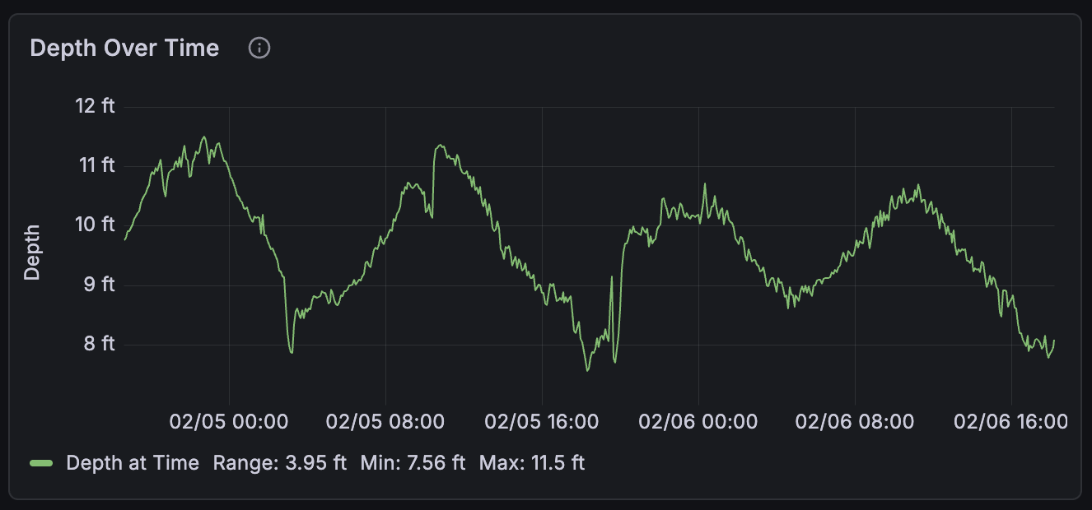Click the 02/05 08:00 time axis label
Screen dimensions: 1092x510
[385, 422]
